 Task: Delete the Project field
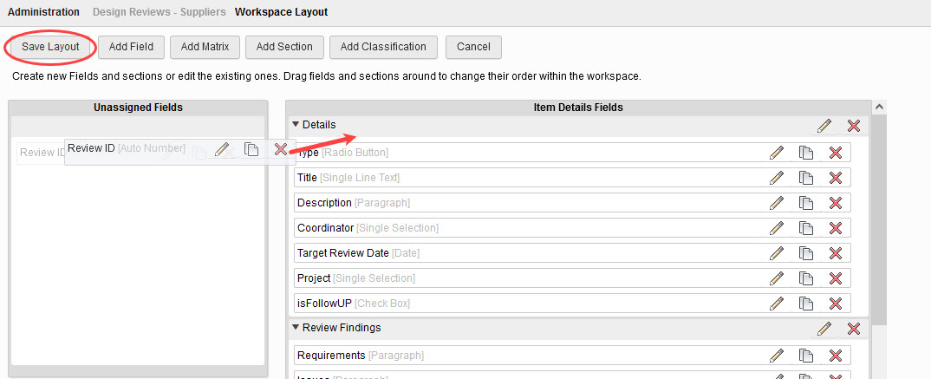(x=836, y=278)
